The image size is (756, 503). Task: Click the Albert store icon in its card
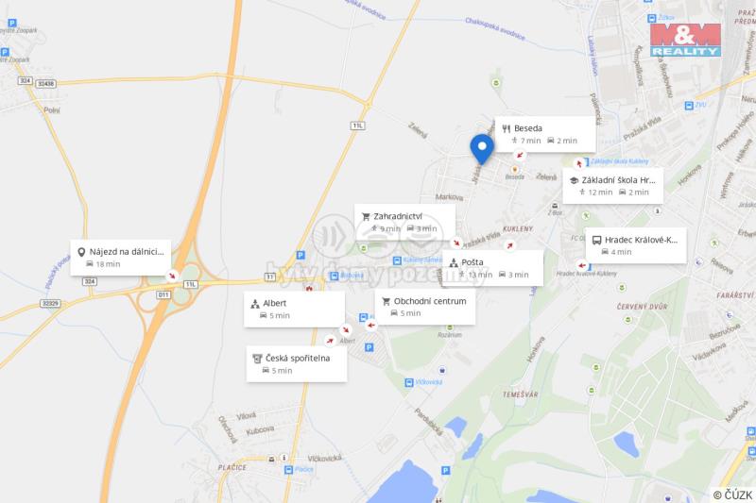255,304
